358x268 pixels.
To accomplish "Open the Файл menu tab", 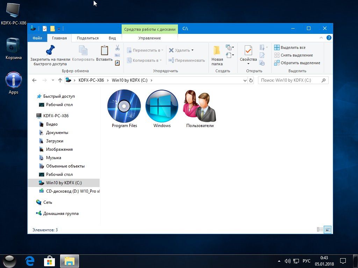I will tap(37, 38).
